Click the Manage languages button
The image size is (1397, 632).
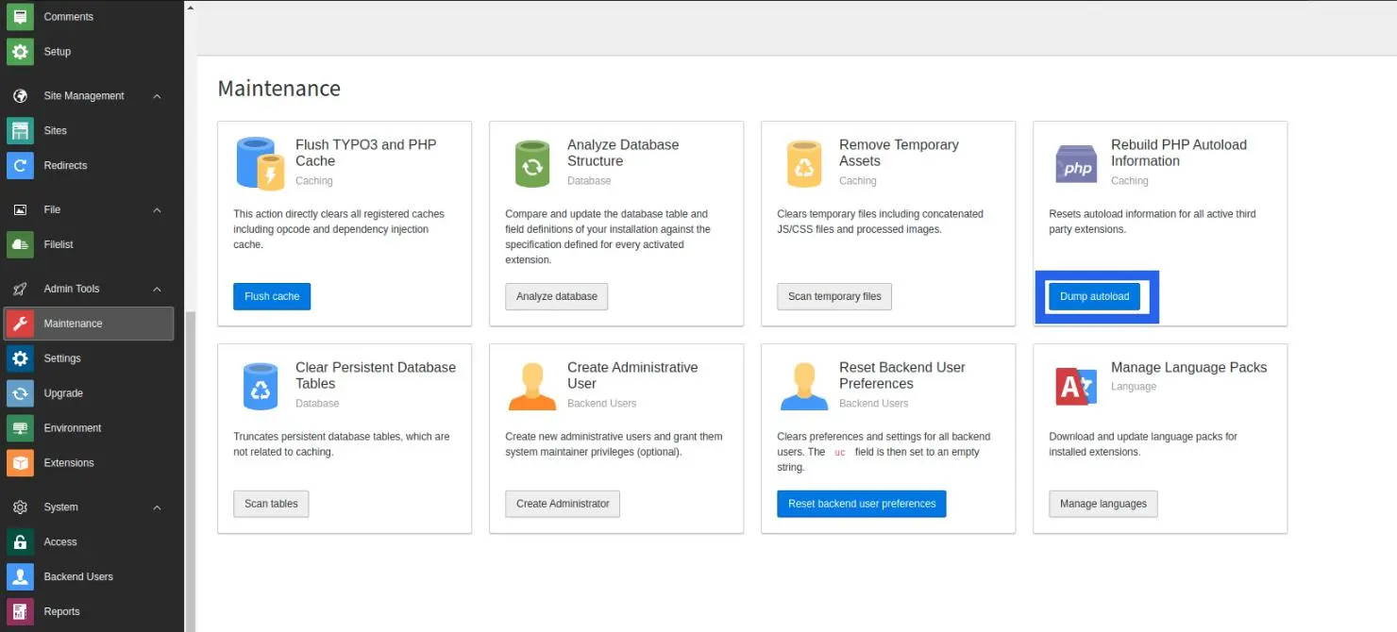[x=1103, y=504]
